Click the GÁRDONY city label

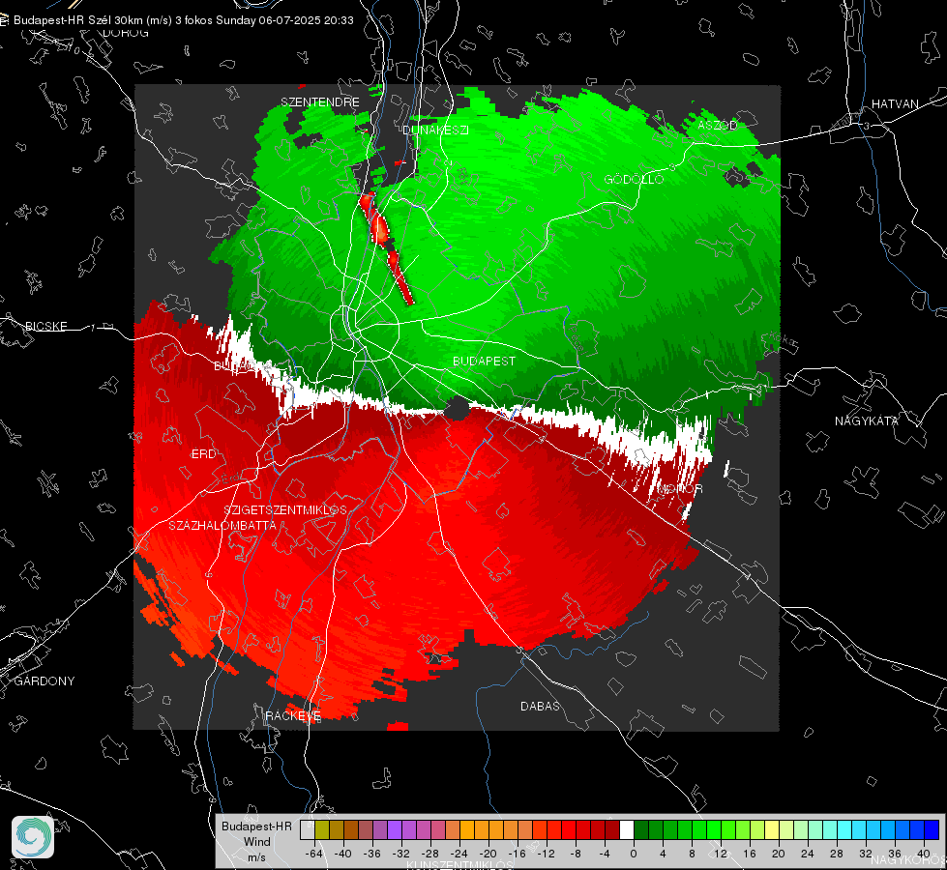(x=44, y=681)
